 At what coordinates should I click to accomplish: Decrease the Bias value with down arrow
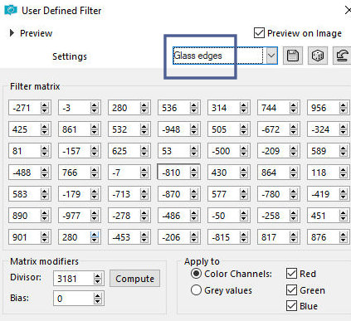(97, 301)
